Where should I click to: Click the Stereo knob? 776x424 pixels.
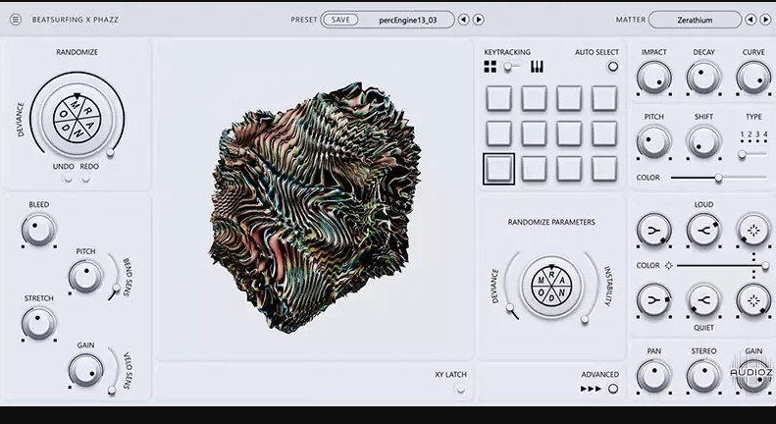point(703,376)
